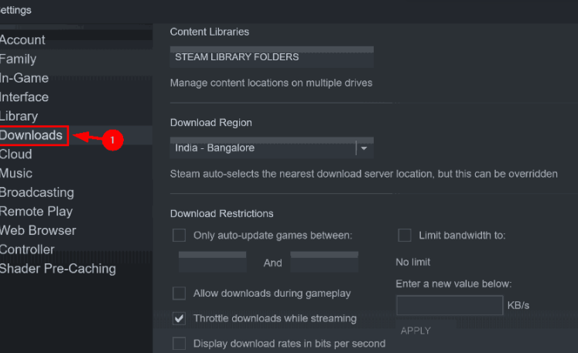Screen dimensions: 578x353
Task: Enable Only auto-update games between checkbox
Action: (x=180, y=236)
